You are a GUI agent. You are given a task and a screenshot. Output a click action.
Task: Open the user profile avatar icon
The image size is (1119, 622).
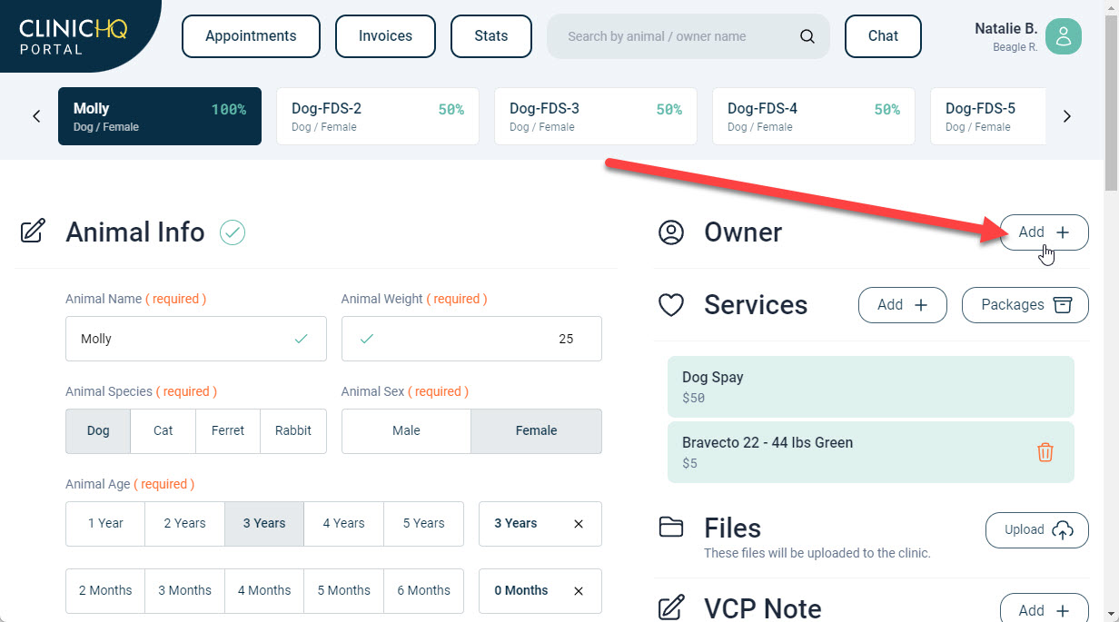[x=1063, y=36]
